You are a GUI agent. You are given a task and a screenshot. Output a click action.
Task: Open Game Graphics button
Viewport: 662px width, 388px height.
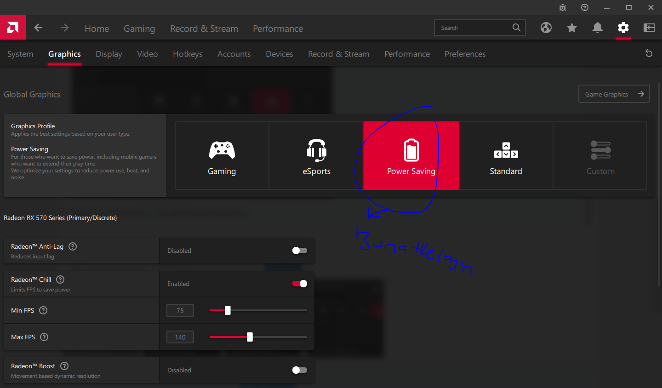click(614, 94)
